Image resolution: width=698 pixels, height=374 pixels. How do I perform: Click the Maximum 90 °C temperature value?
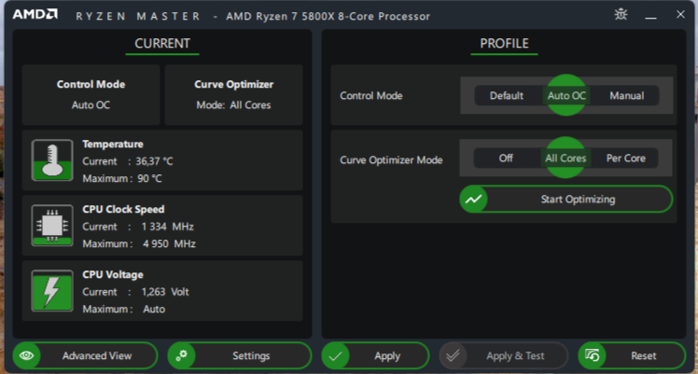coord(149,179)
